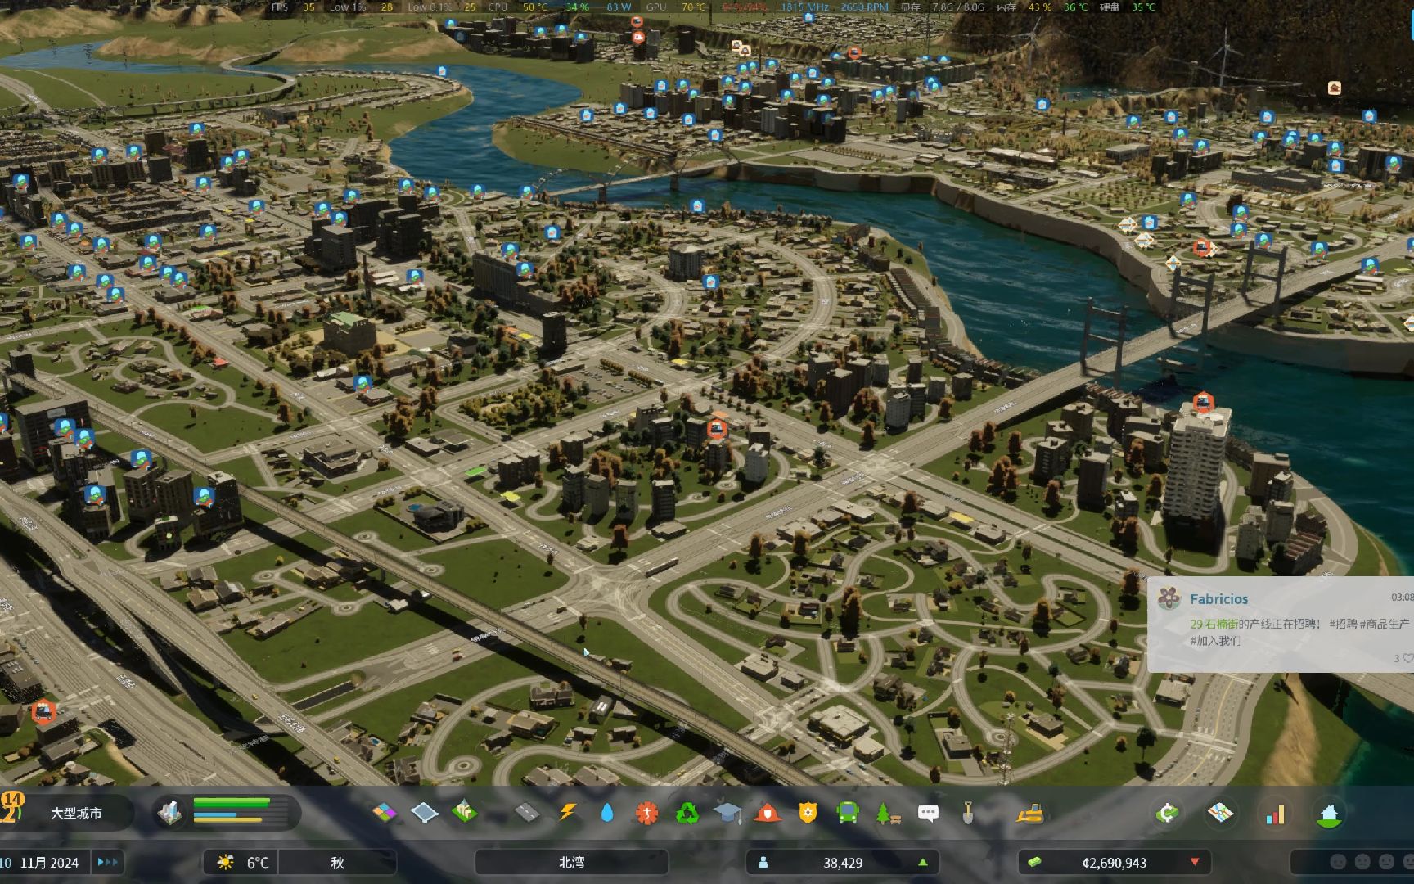Screen dimensions: 1414x884
Task: Open the Signature buildings menu
Action: coord(465,812)
